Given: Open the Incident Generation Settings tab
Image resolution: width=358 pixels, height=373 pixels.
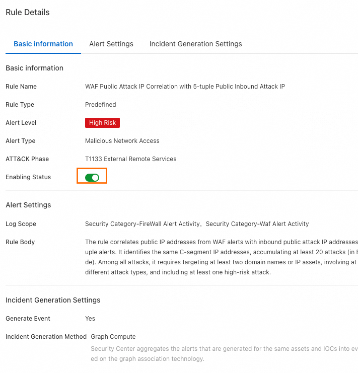Looking at the screenshot, I should [195, 44].
